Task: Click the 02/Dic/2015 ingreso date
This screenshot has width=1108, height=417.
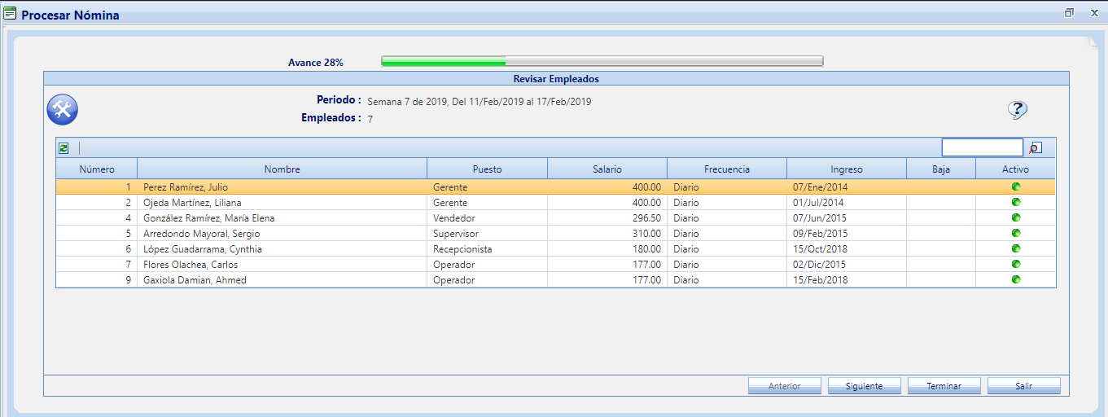Action: click(819, 265)
